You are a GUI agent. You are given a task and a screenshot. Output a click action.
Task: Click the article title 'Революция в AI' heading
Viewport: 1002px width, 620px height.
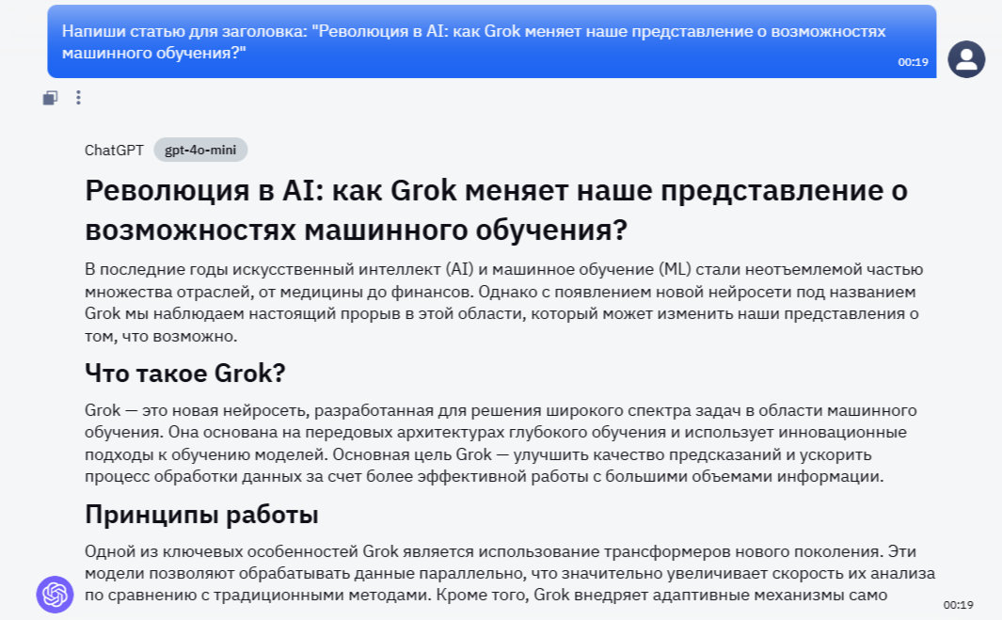[x=496, y=210]
